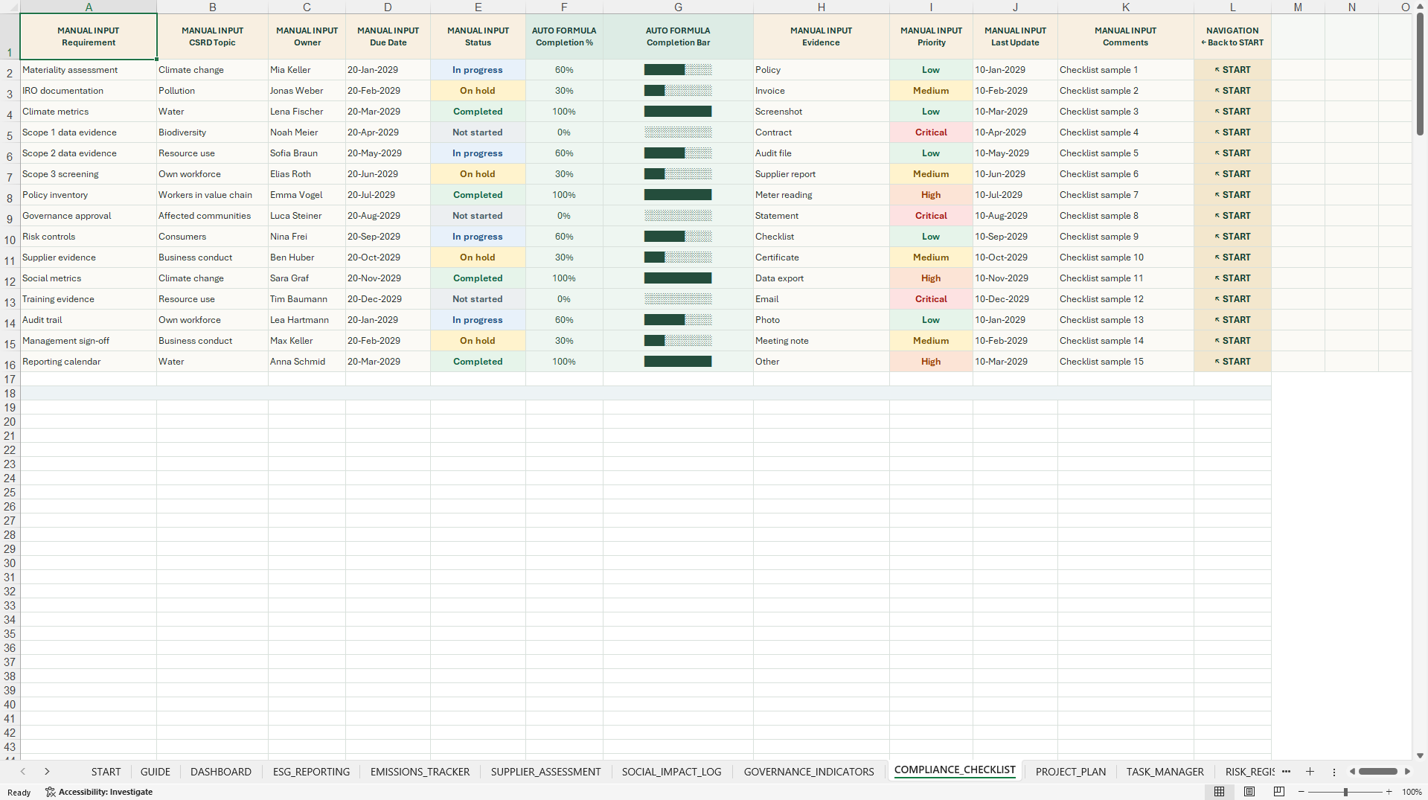Select Not started status for Governance approval
Image resolution: width=1428 pixels, height=800 pixels.
click(478, 216)
